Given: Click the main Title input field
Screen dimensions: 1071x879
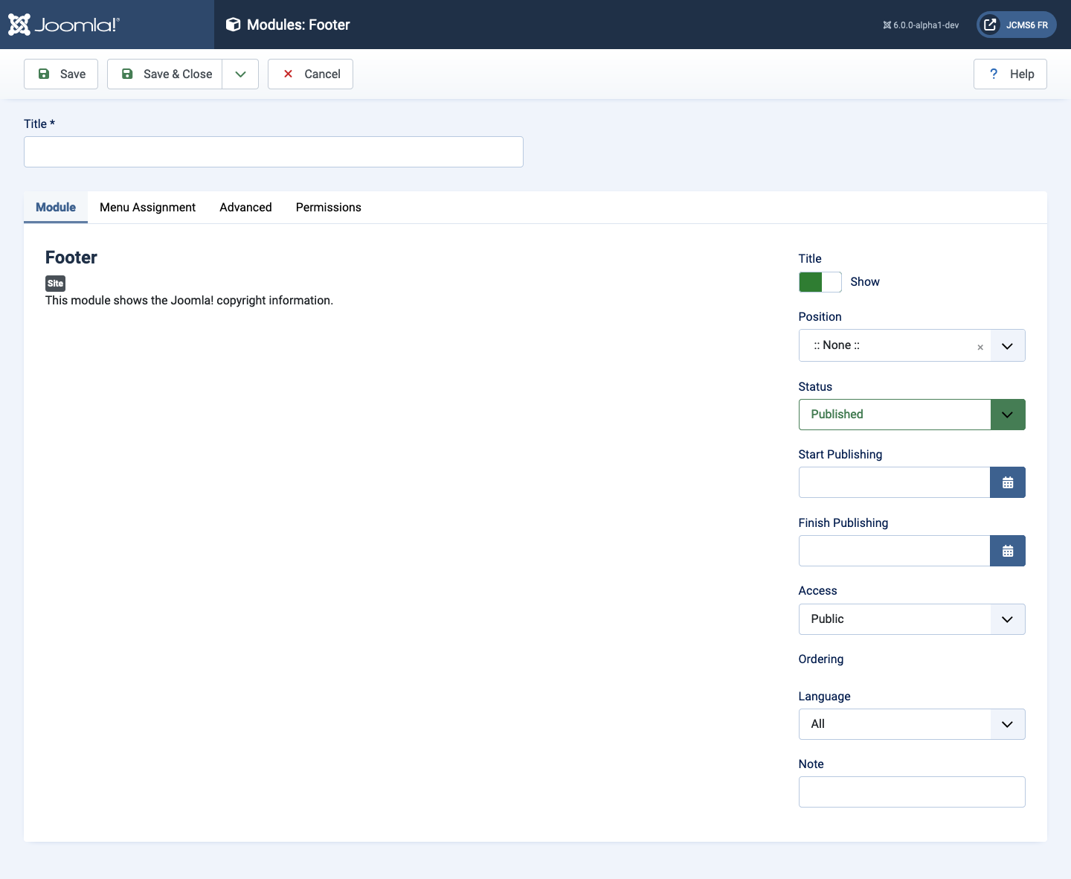Looking at the screenshot, I should pos(274,152).
